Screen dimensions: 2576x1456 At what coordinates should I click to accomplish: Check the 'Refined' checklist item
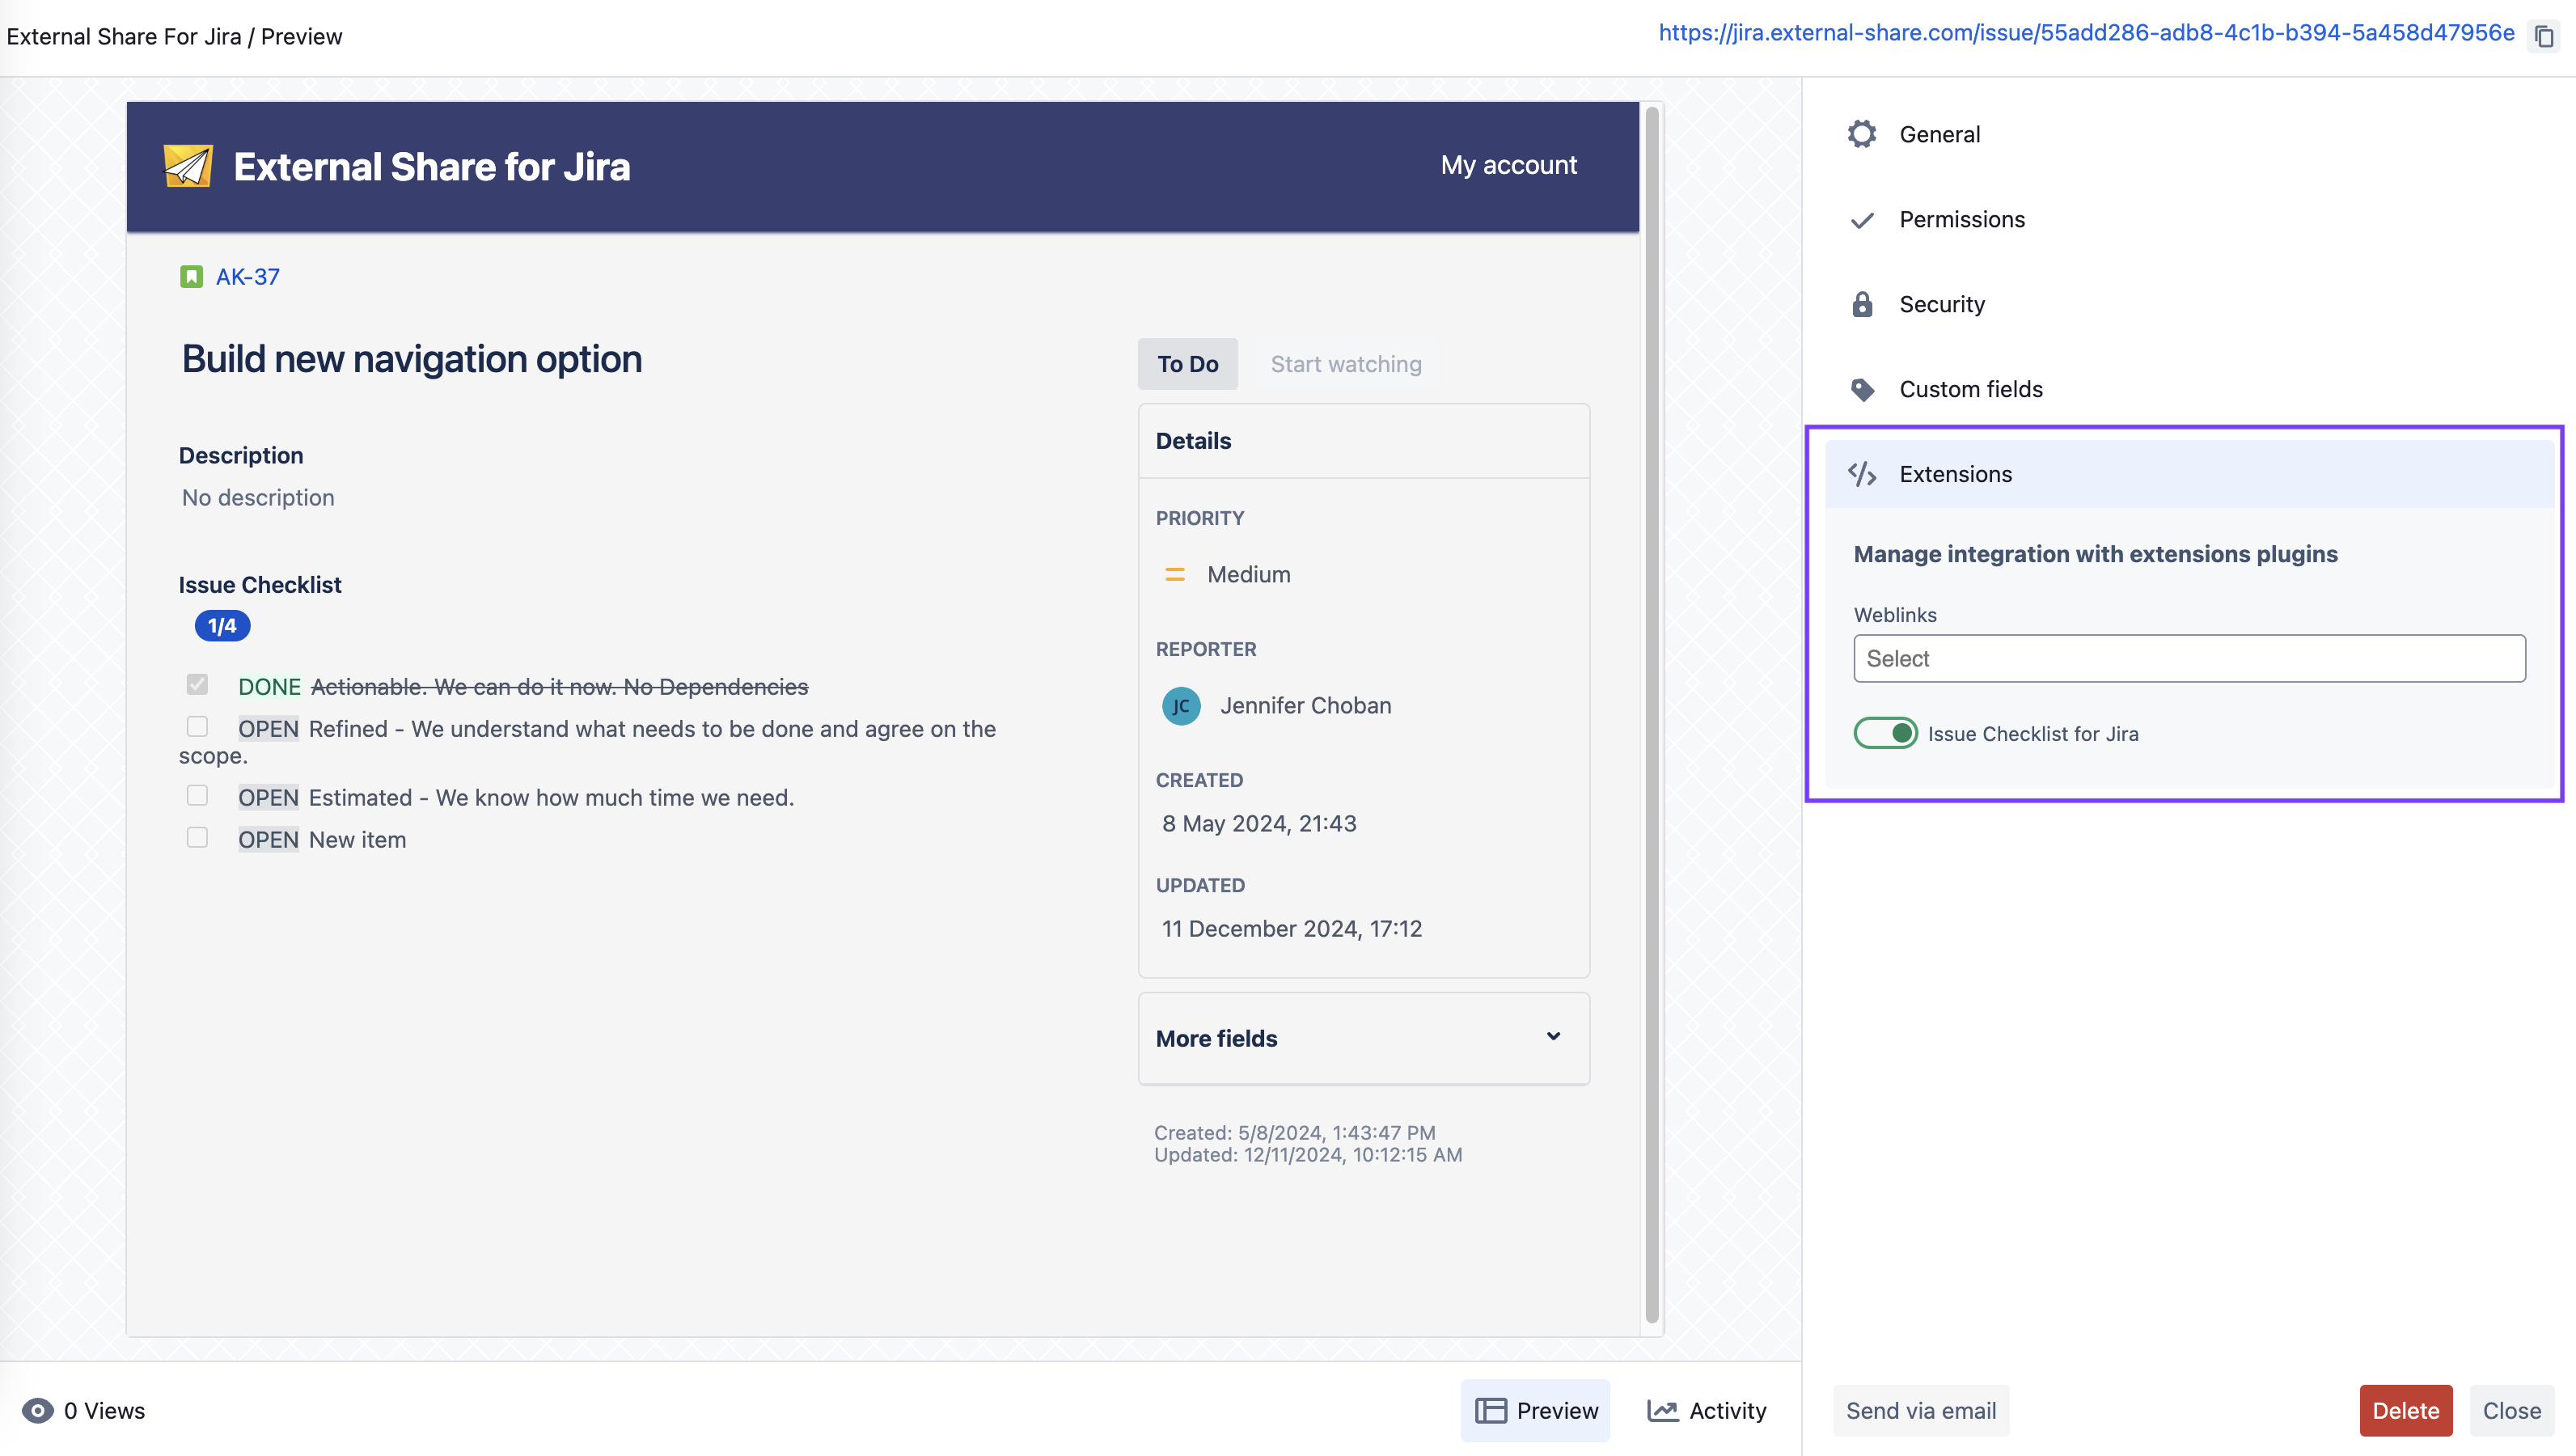tap(197, 727)
